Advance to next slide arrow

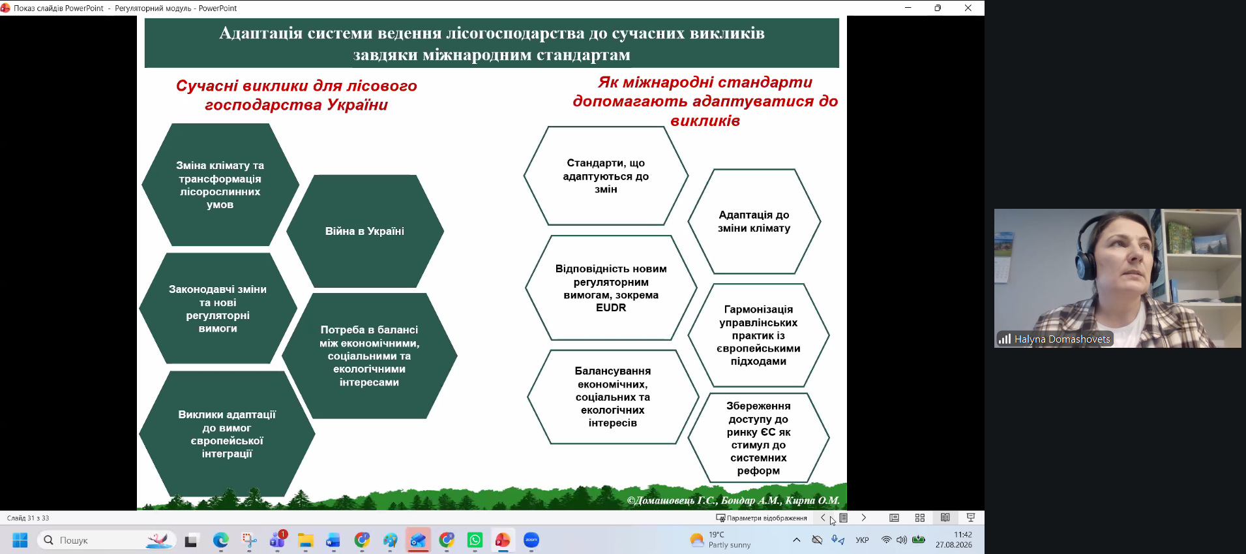pos(864,517)
